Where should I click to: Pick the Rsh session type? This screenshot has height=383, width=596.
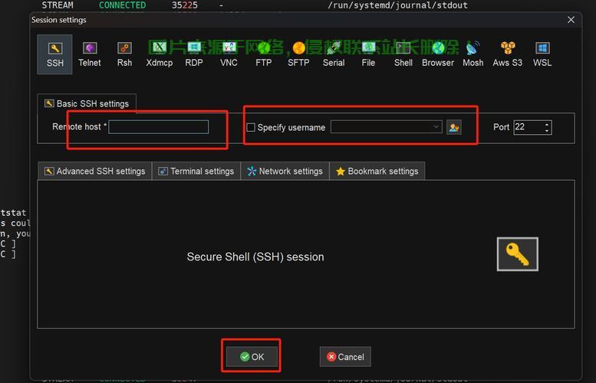(x=124, y=54)
